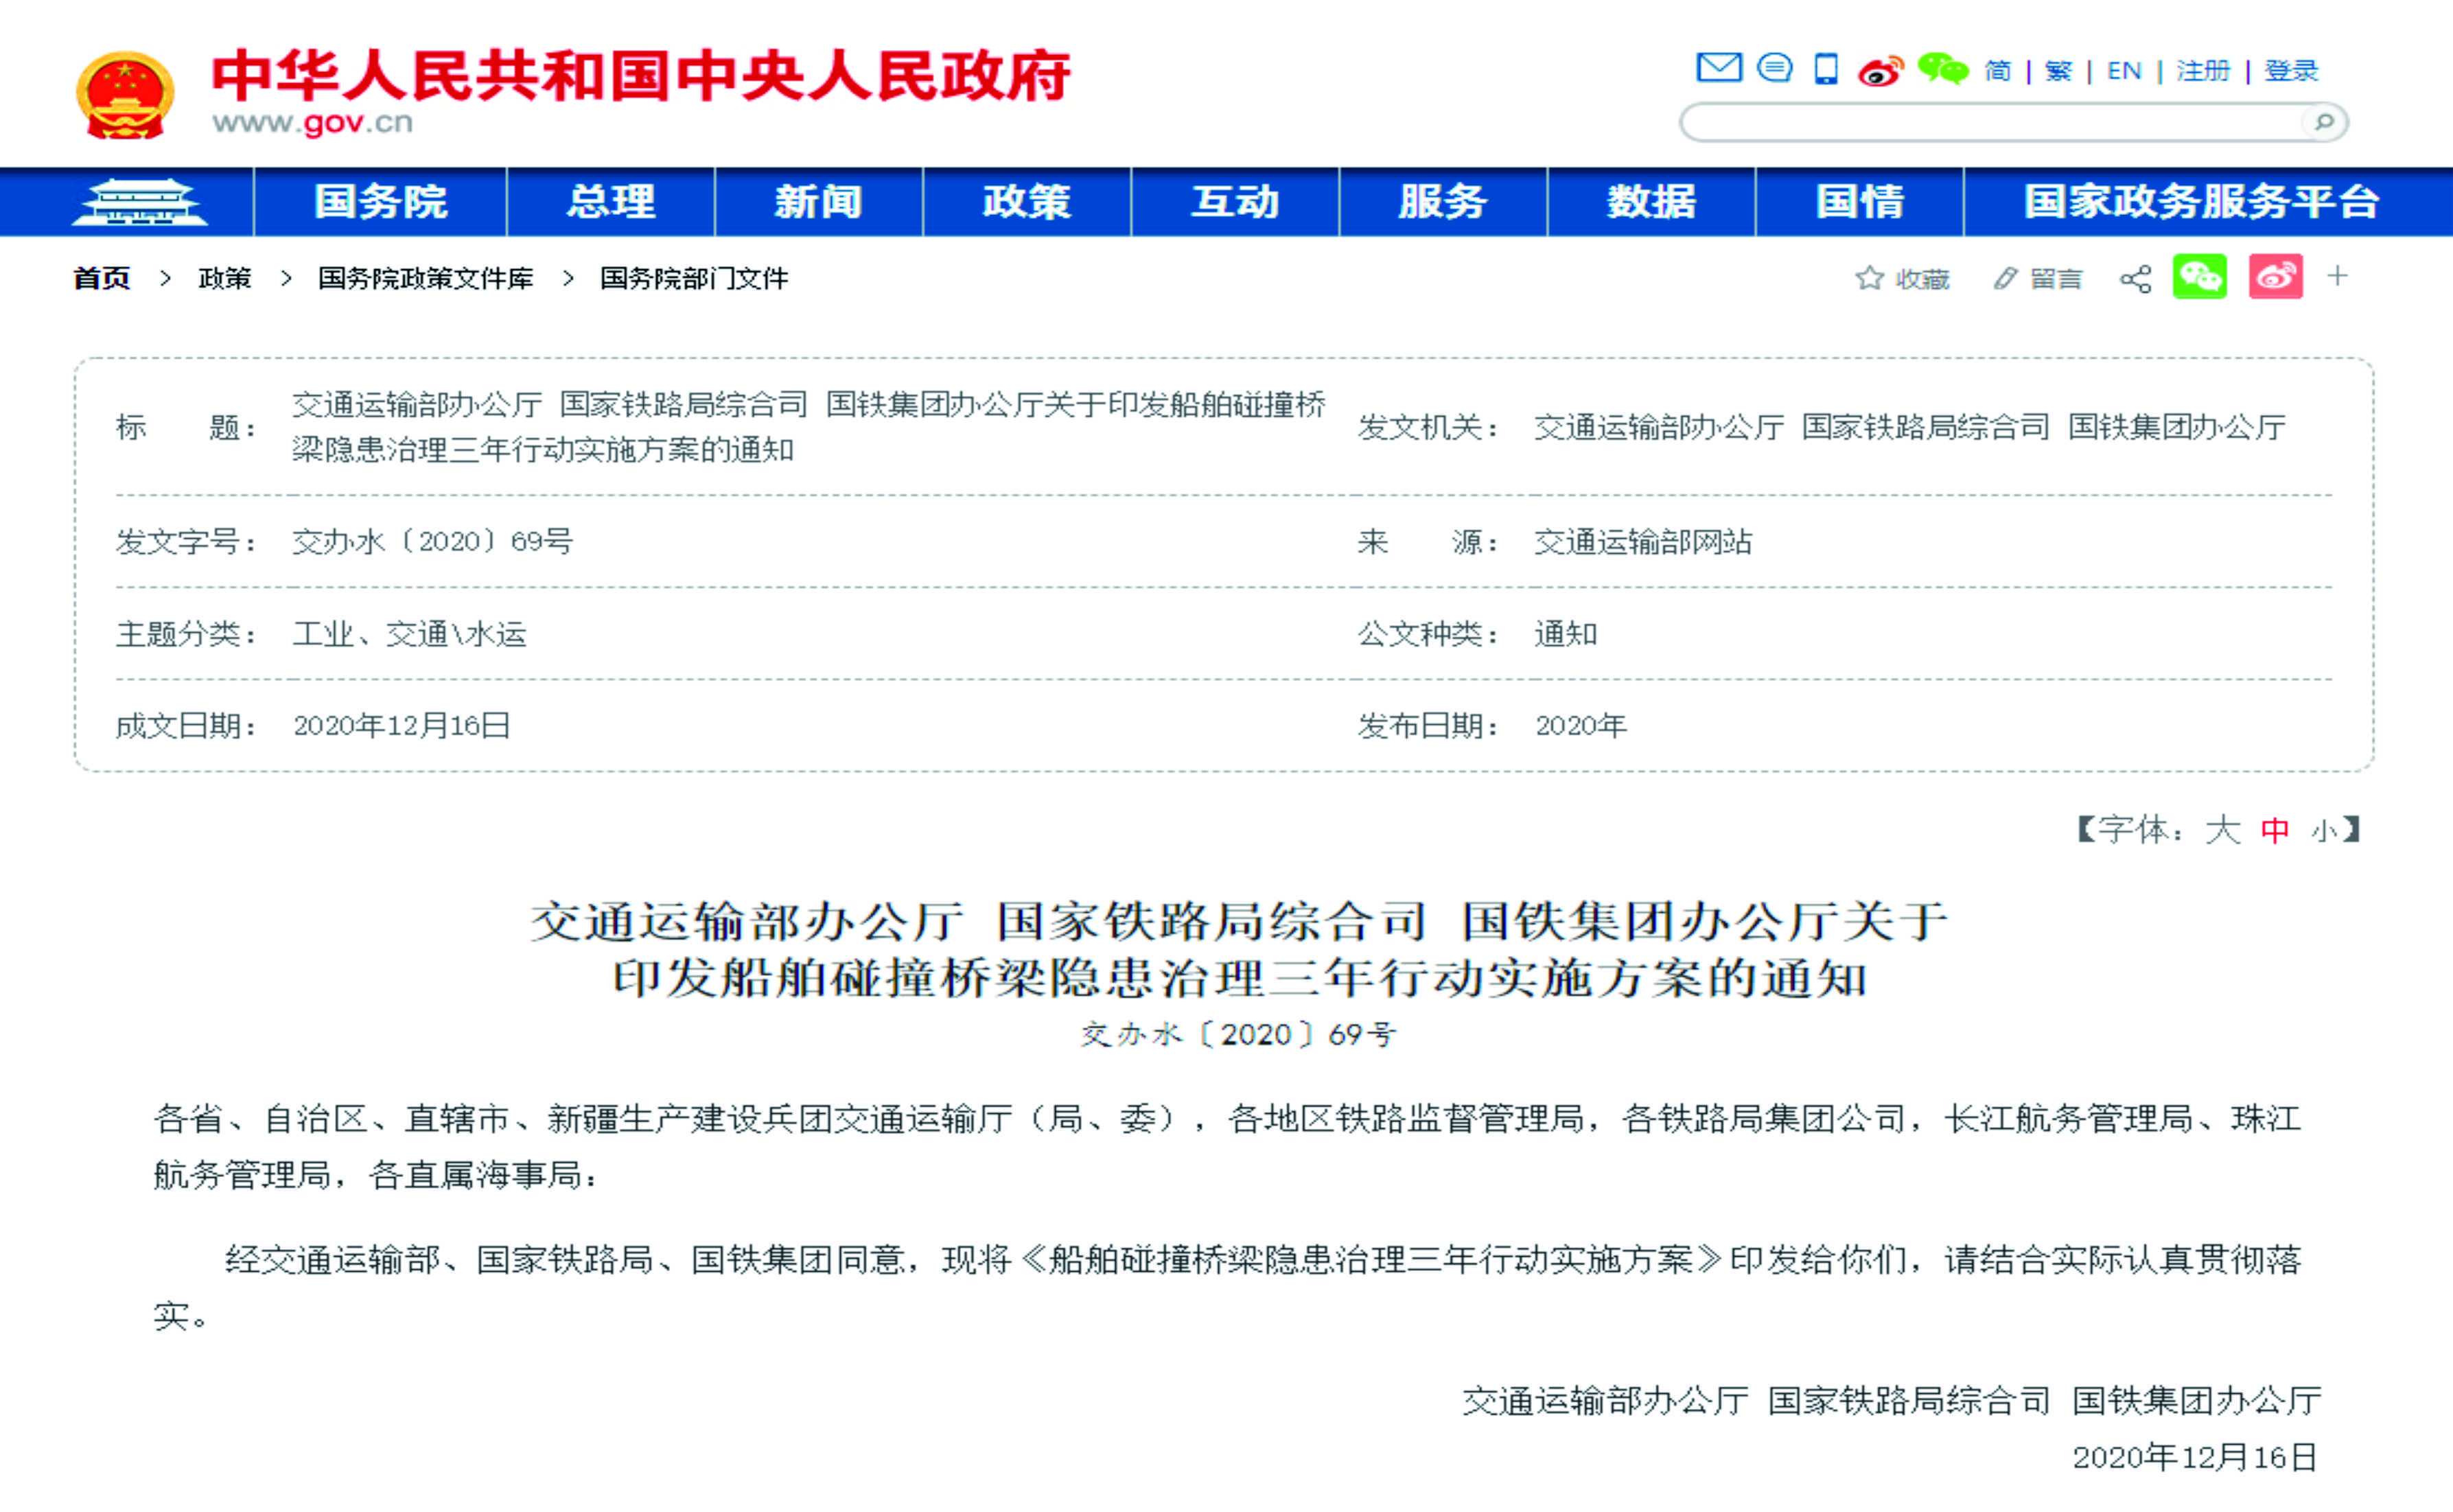Click the search magnifier icon
This screenshot has width=2453, height=1512.
coord(2324,122)
